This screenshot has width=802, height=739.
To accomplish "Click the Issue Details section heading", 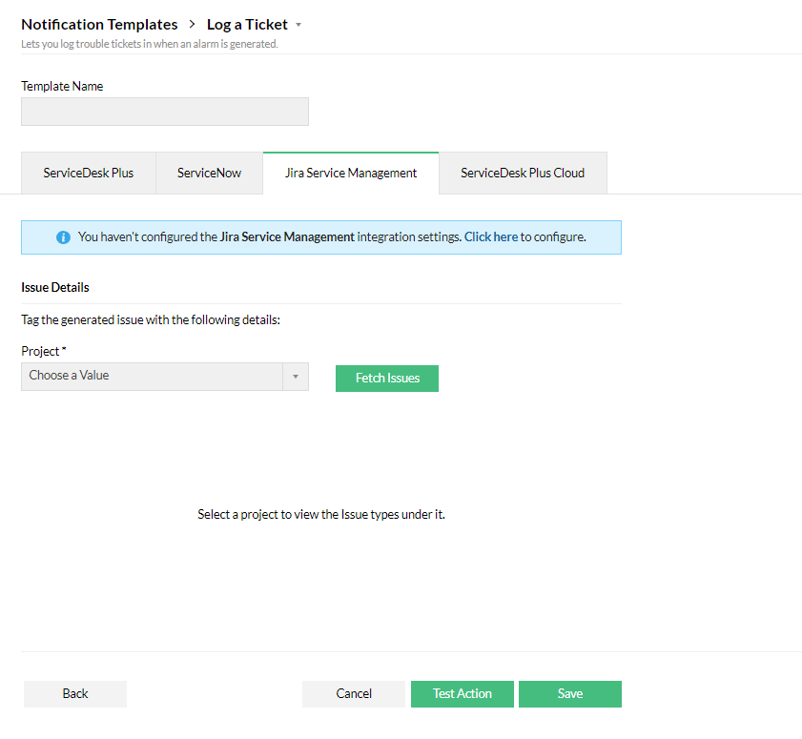I will pyautogui.click(x=55, y=287).
